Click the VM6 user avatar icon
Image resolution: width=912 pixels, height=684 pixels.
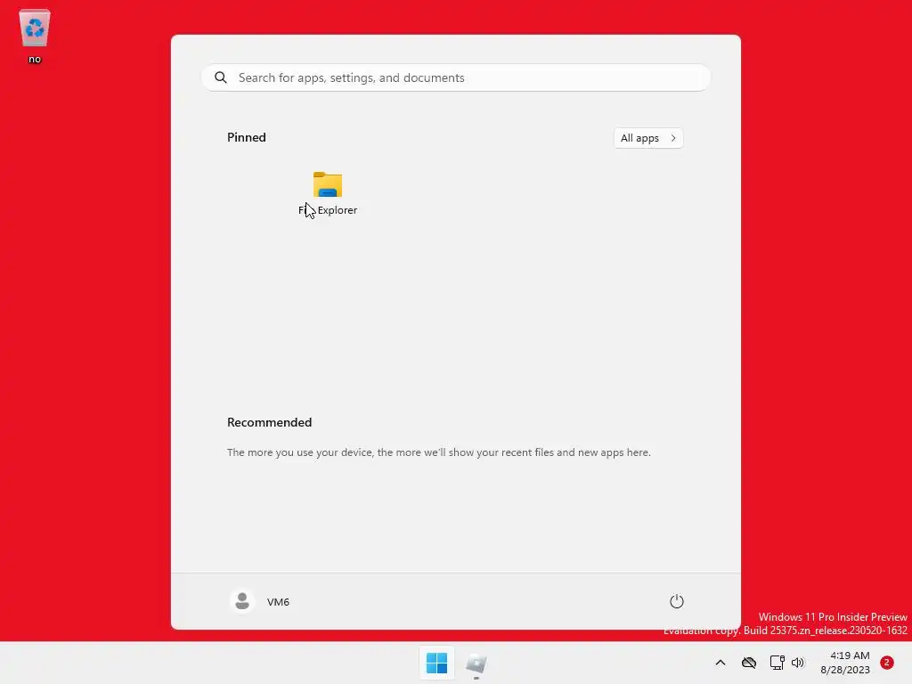pyautogui.click(x=242, y=601)
